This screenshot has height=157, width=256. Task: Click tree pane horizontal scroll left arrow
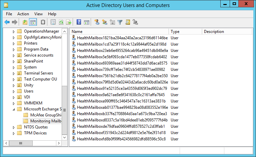click(x=6, y=143)
